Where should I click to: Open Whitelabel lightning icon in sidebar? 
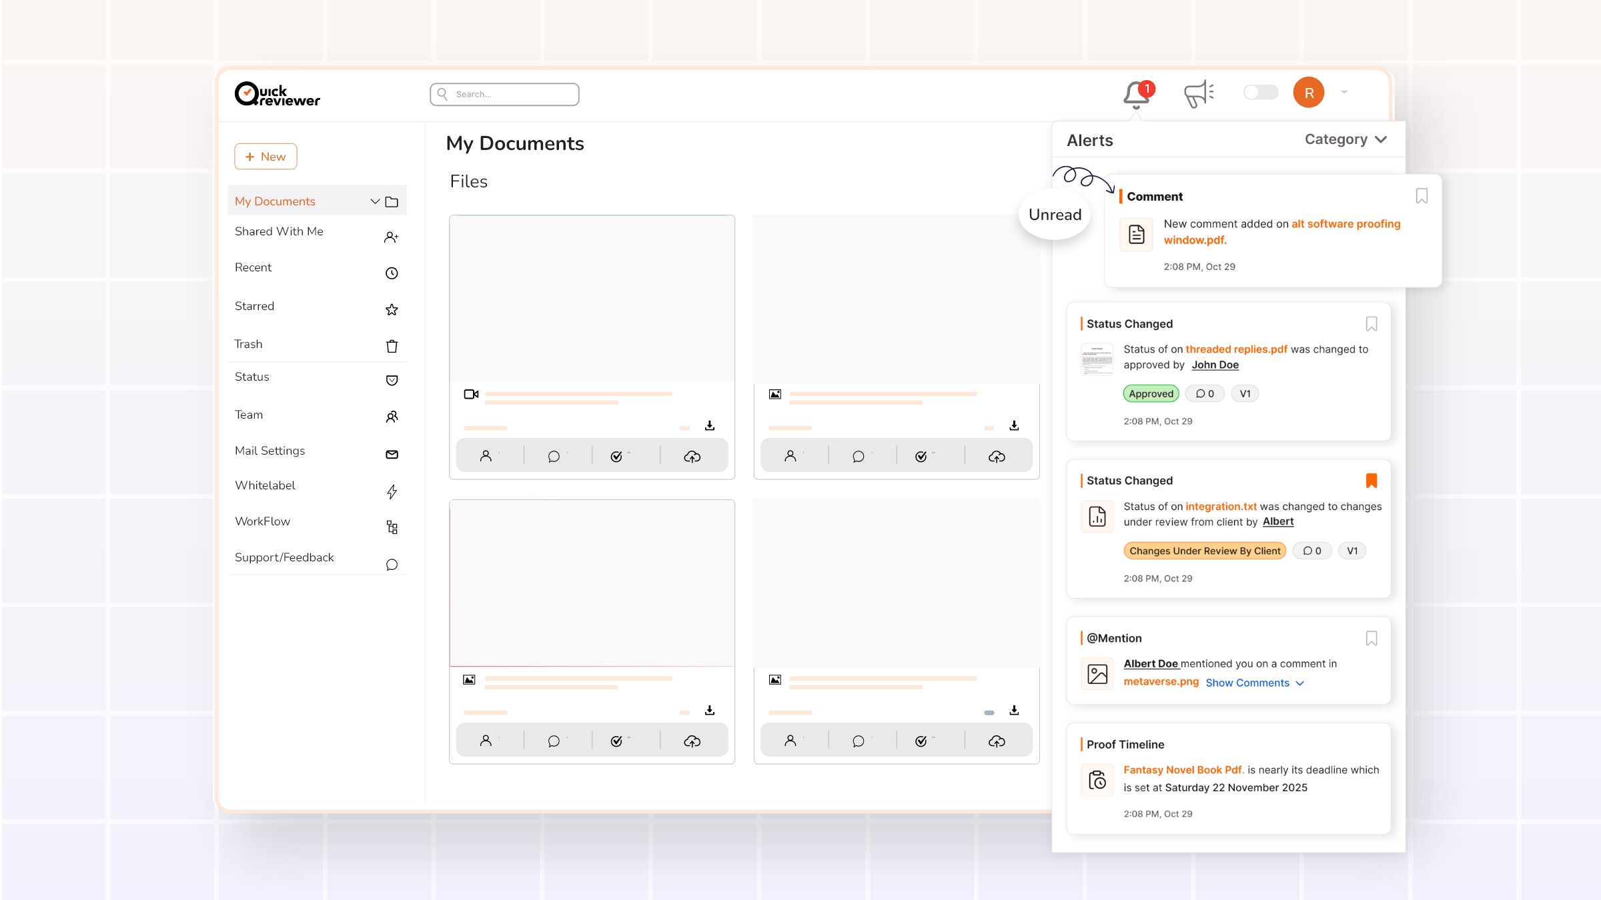(x=392, y=492)
